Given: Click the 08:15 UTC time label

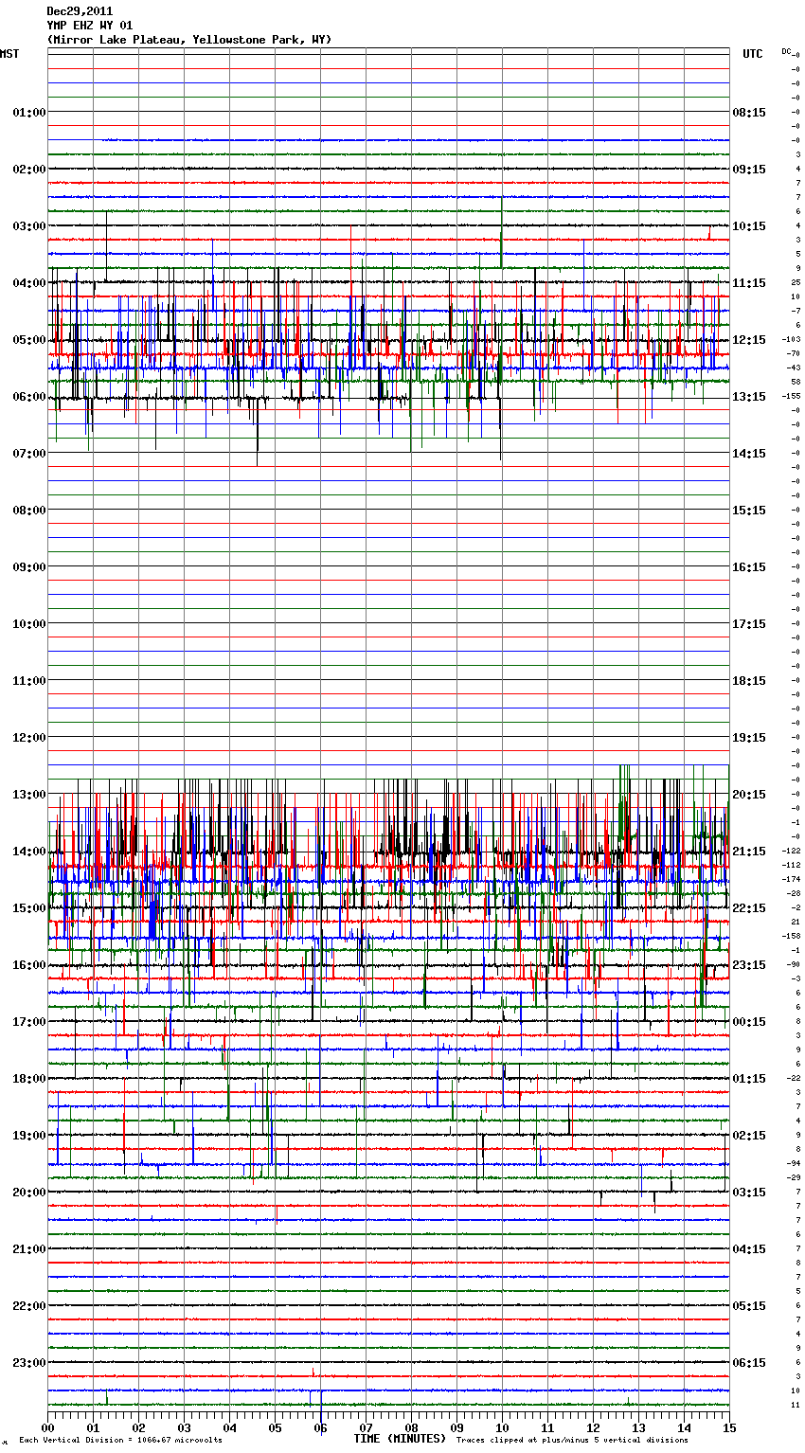Looking at the screenshot, I should pos(749,113).
